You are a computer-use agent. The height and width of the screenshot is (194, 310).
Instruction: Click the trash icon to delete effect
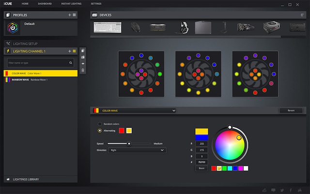tap(83, 70)
